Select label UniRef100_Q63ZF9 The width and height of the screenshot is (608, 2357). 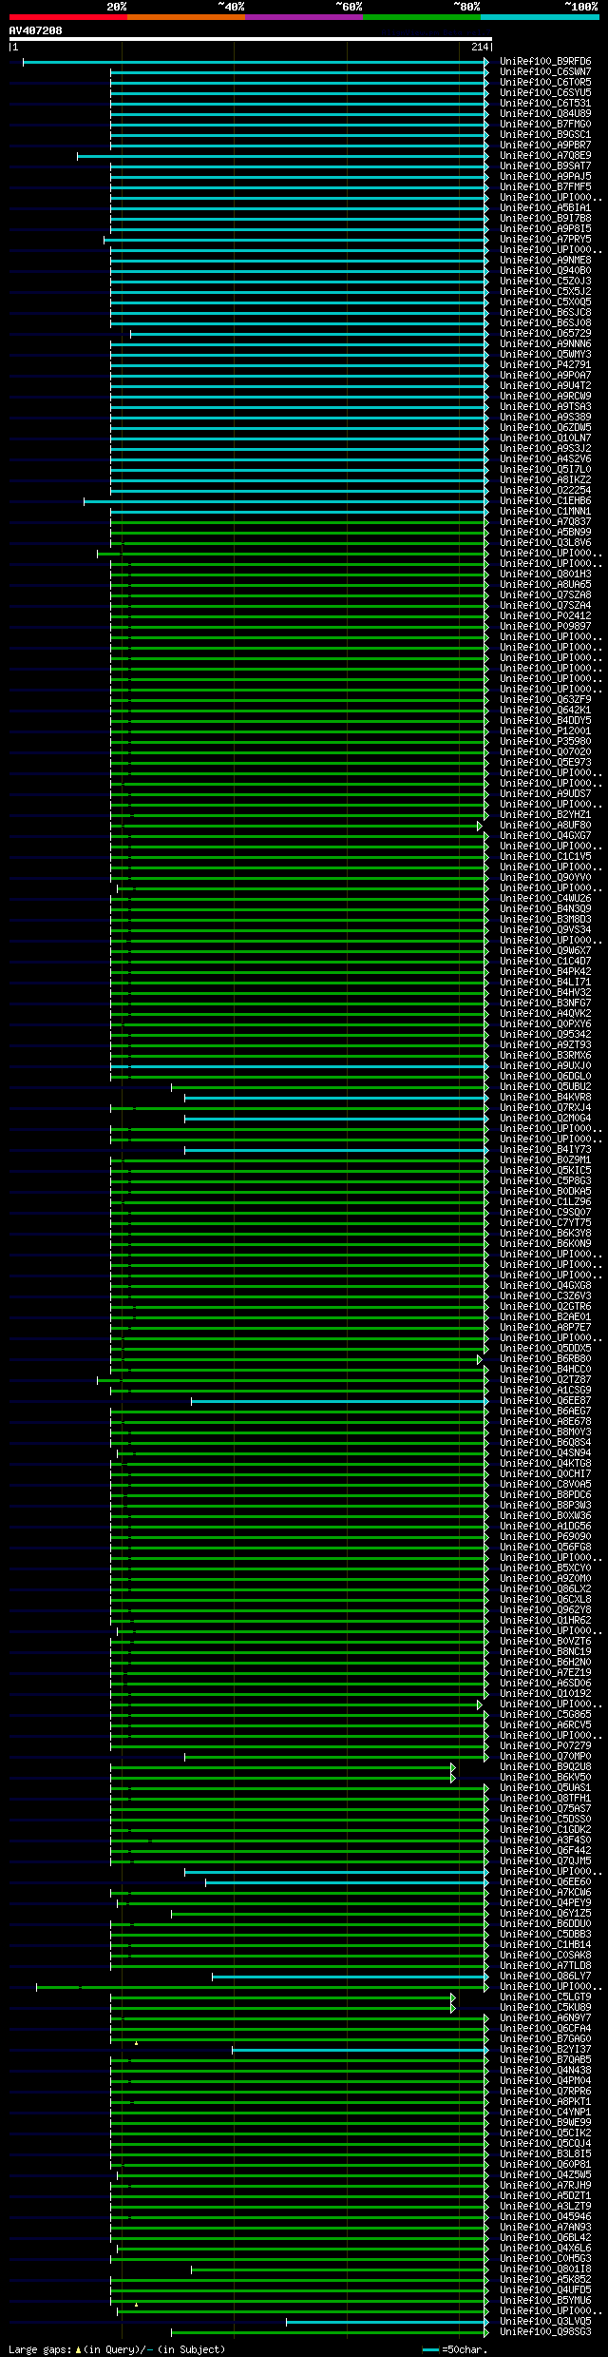(545, 700)
